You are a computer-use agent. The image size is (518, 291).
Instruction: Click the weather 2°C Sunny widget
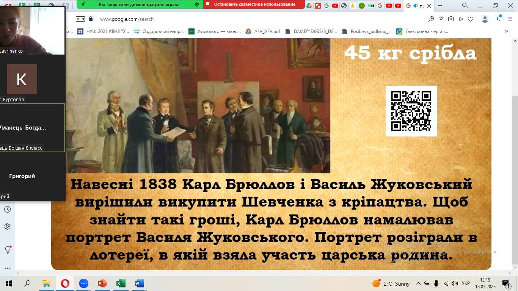(x=391, y=283)
